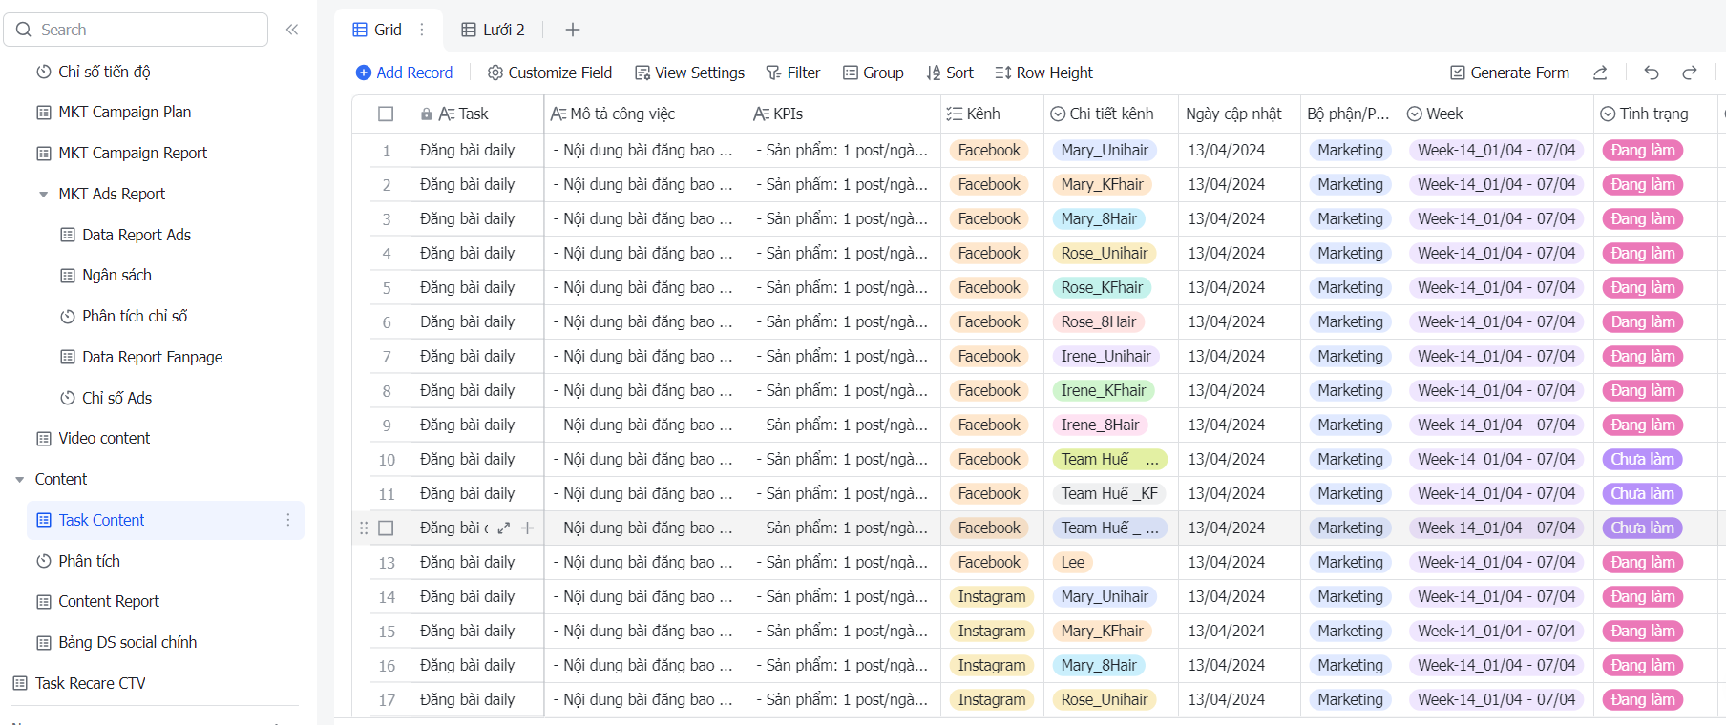1726x725 pixels.
Task: Open Task Content more options dots
Action: click(288, 520)
